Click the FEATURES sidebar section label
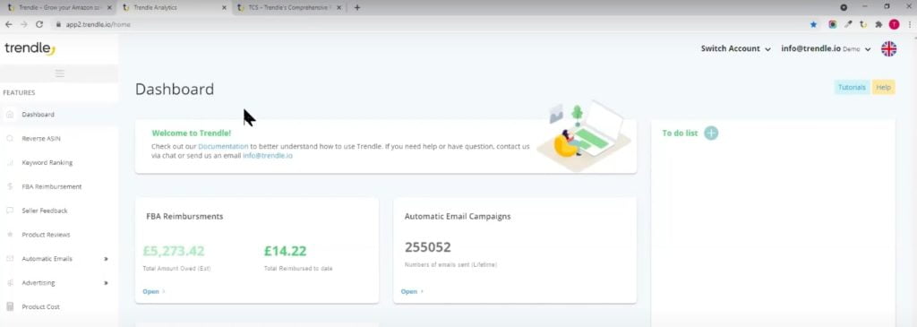Image resolution: width=917 pixels, height=327 pixels. coord(20,92)
